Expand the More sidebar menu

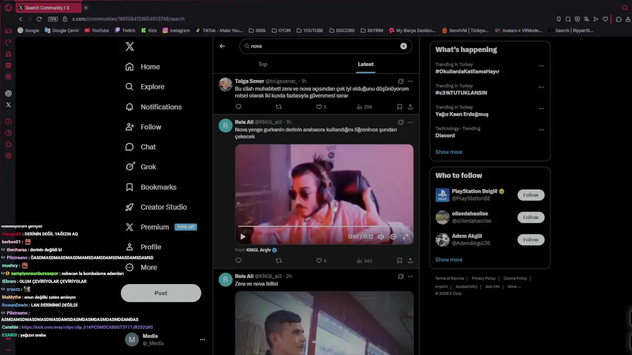coord(141,267)
